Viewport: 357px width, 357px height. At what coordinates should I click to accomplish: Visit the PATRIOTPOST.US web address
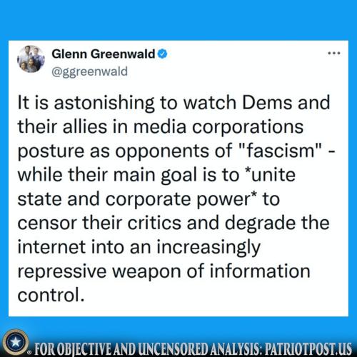point(308,349)
